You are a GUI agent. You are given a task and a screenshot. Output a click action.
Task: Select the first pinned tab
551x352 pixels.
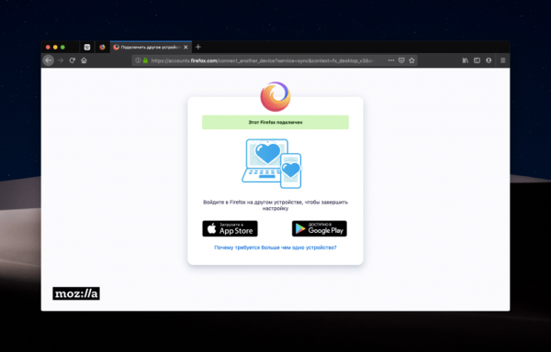coord(87,47)
